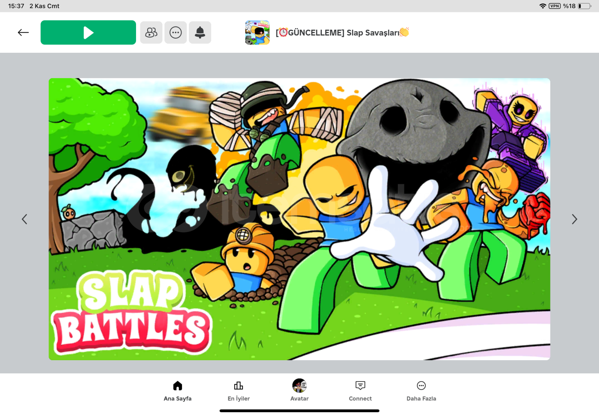Tap the home indicator bar
The width and height of the screenshot is (599, 416).
click(299, 411)
